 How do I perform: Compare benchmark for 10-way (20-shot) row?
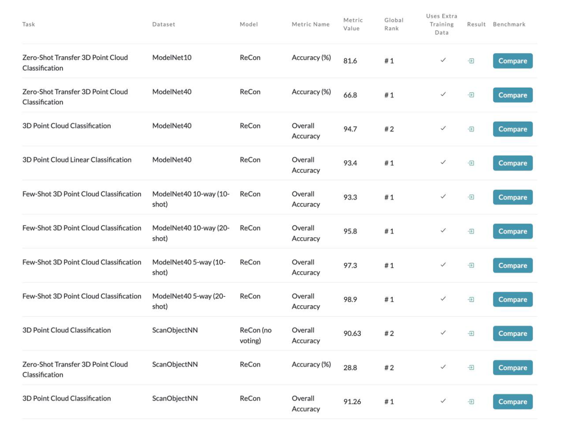tap(513, 232)
